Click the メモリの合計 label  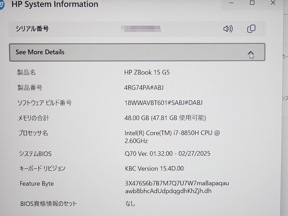click(34, 118)
